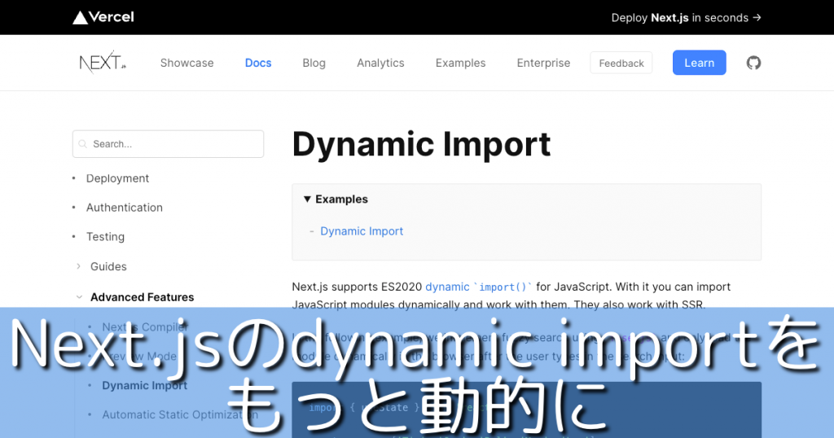Open Deployment in the sidebar
Screen dimensions: 834x438
click(117, 178)
